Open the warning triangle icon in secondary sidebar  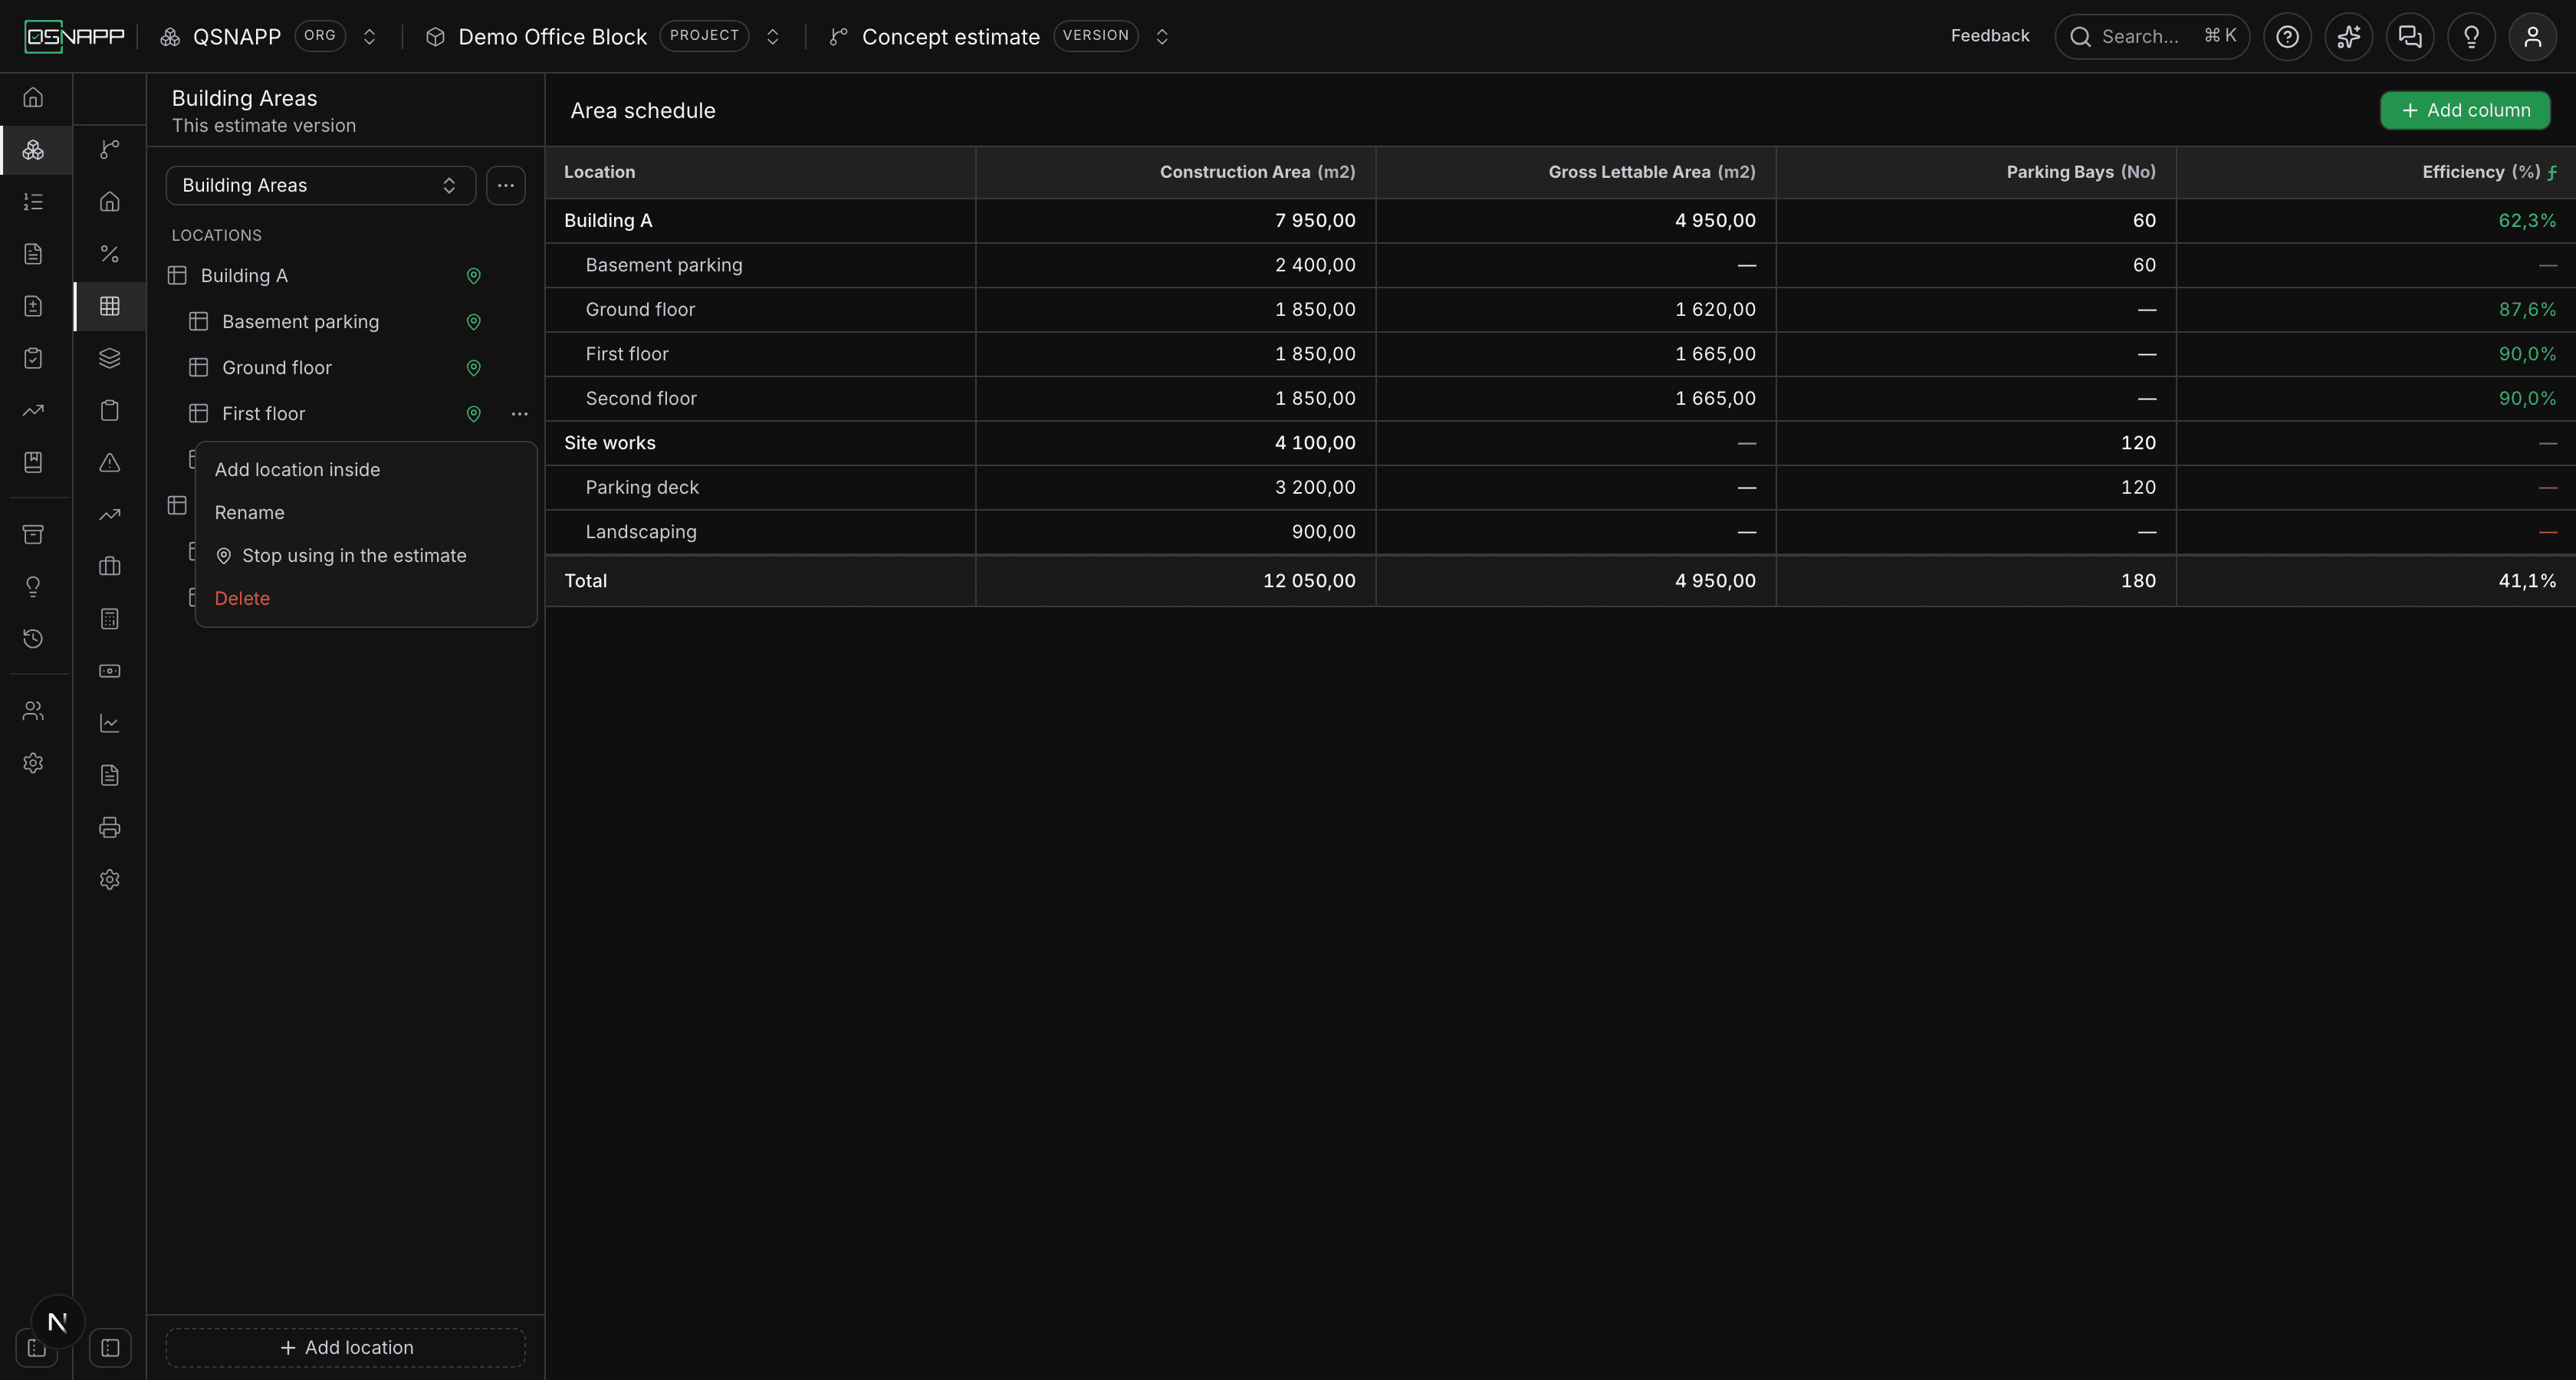pos(110,462)
